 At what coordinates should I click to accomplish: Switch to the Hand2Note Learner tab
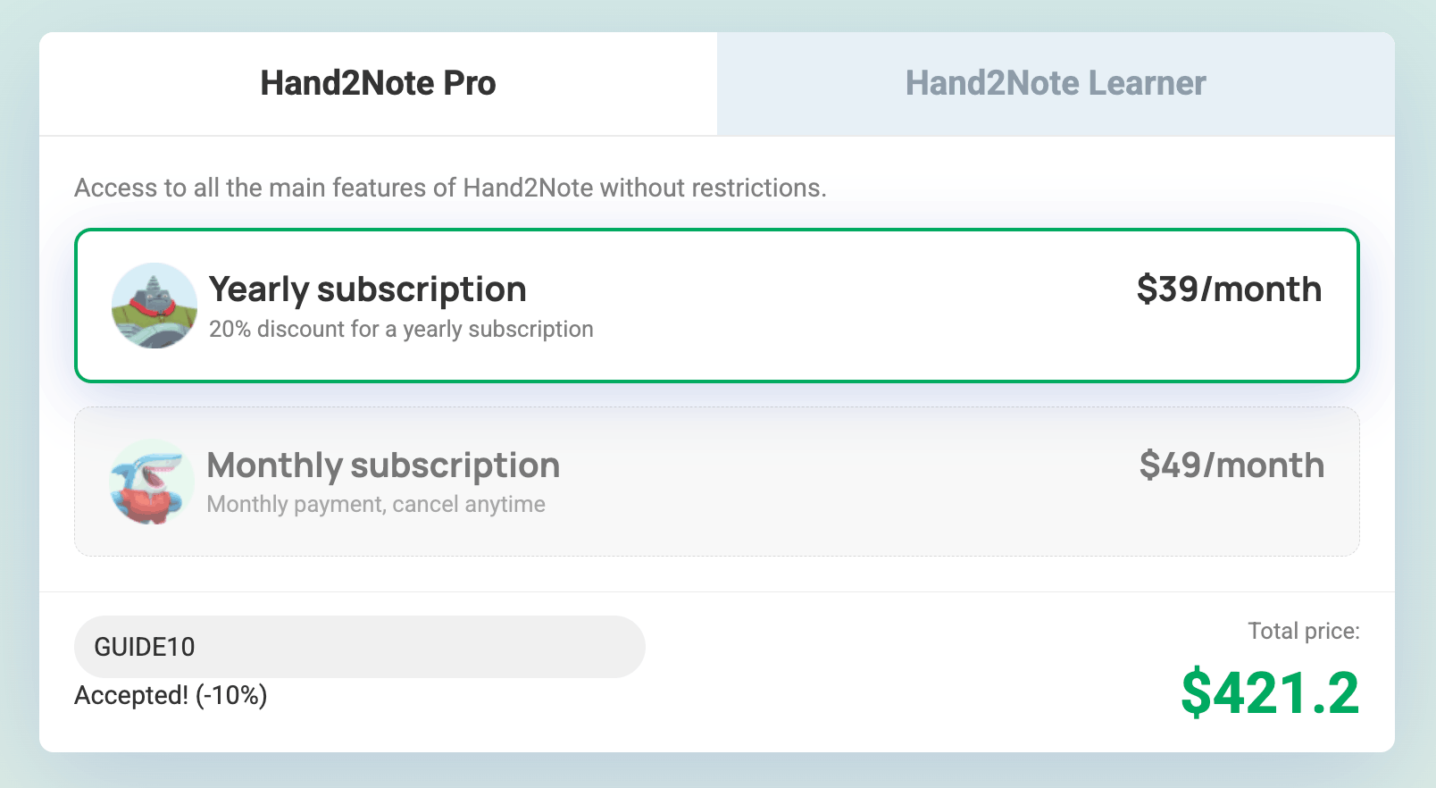(1055, 82)
